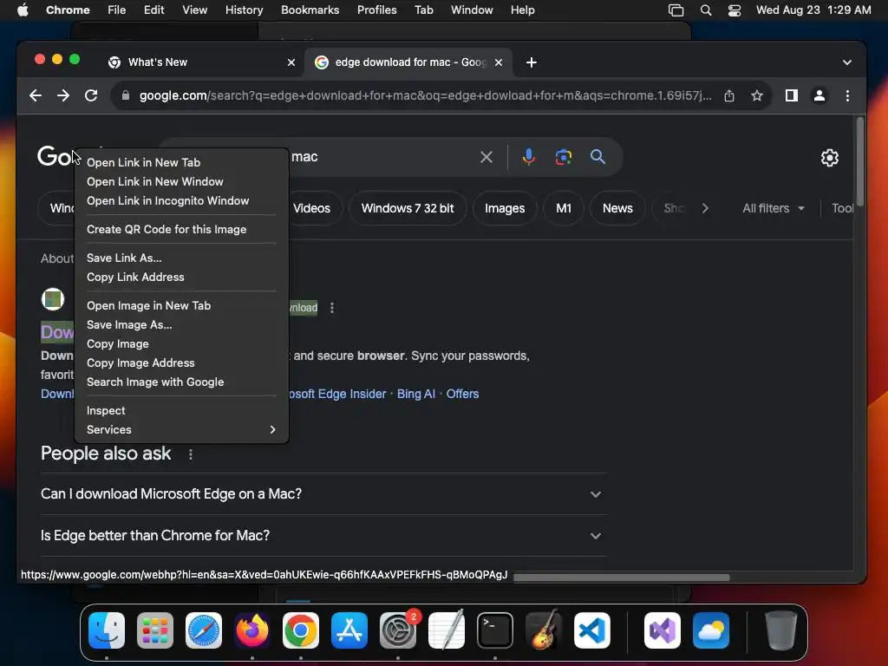This screenshot has width=888, height=666.
Task: Go forward with the forward arrow
Action: (x=62, y=95)
